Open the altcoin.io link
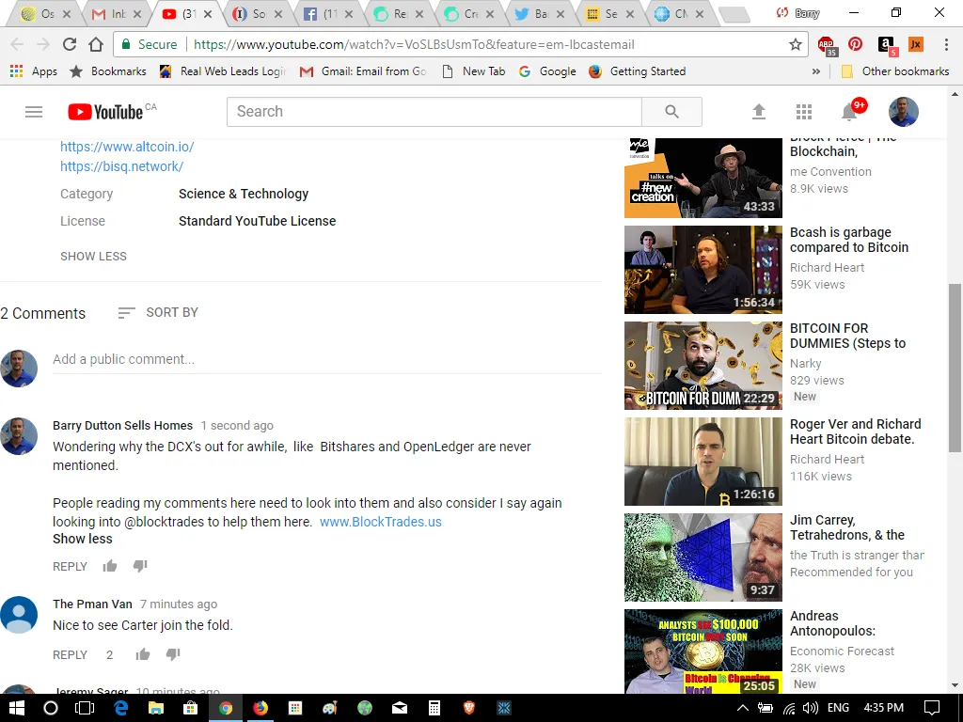Screen dimensions: 963x722 click(127, 147)
